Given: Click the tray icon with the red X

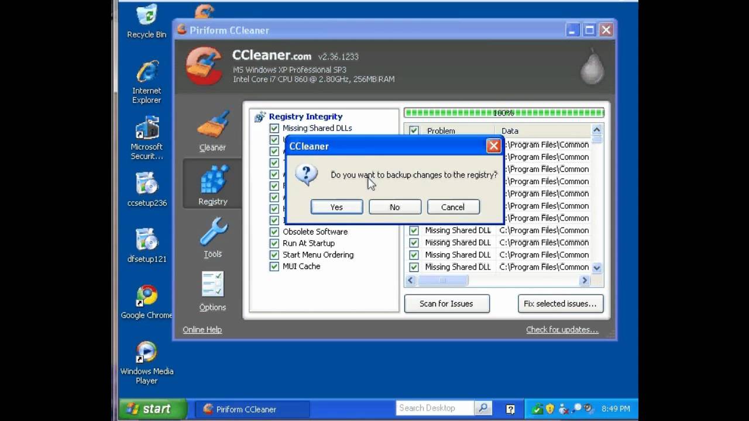Looking at the screenshot, I should point(563,409).
